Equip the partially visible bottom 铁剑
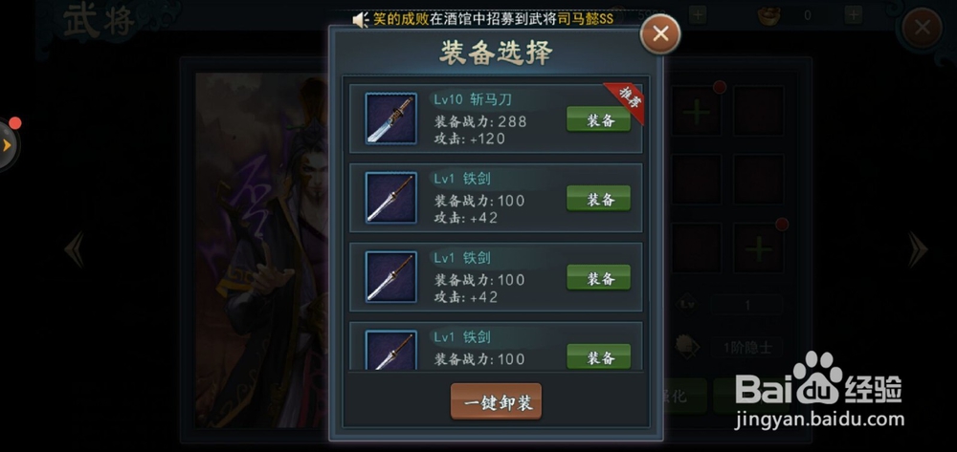The image size is (957, 452). [598, 356]
